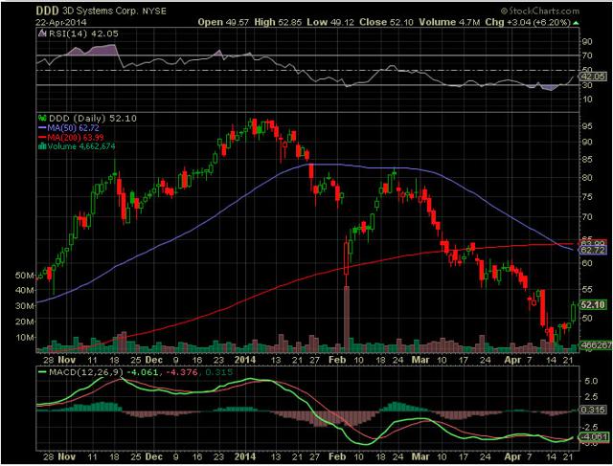The height and width of the screenshot is (466, 613).
Task: Click the MA(50) 62.72 legend entry
Action: tap(68, 127)
